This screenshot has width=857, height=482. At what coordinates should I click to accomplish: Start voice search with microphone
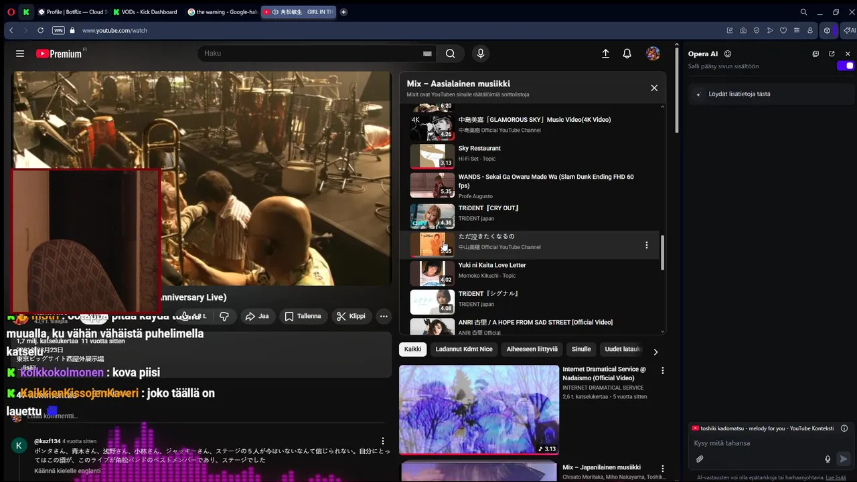[x=480, y=54]
